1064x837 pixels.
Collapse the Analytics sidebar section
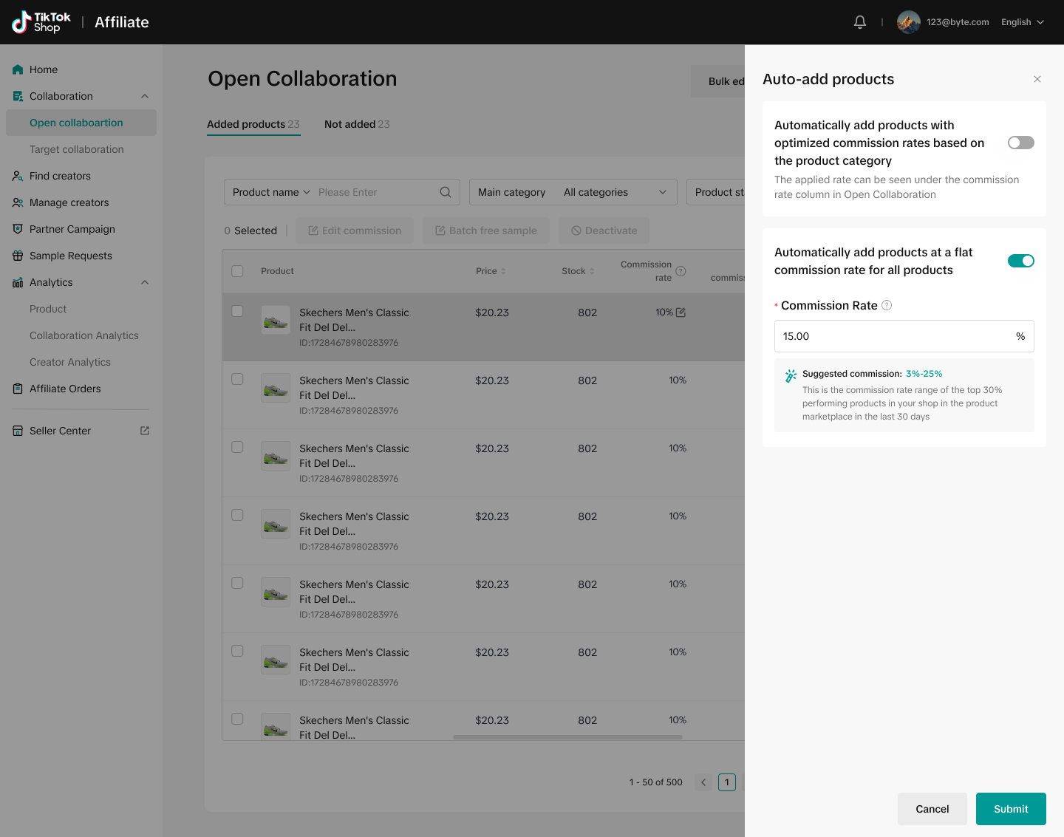(x=145, y=282)
